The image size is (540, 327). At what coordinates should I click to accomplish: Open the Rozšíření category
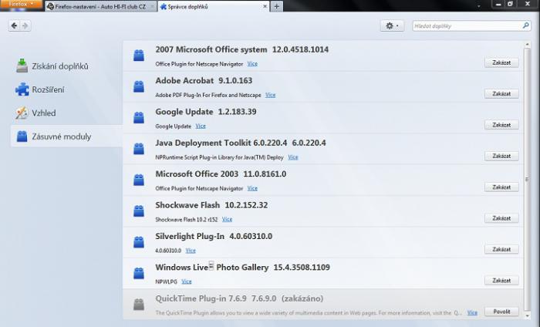click(x=48, y=89)
